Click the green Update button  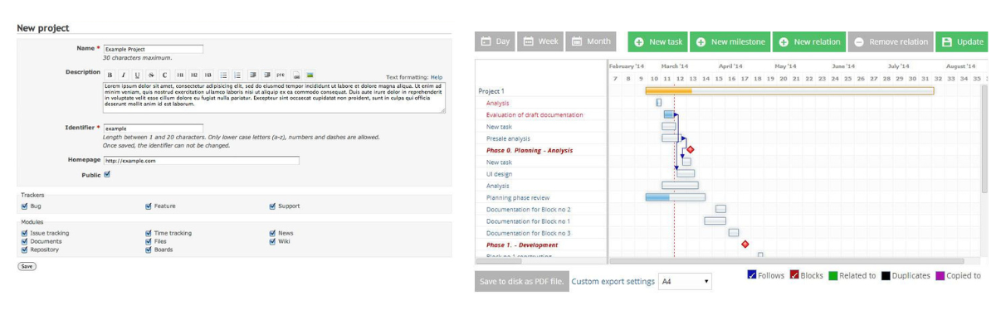click(x=962, y=41)
